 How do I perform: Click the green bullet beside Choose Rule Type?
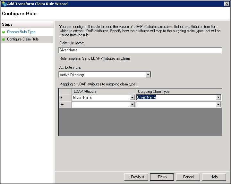(x=4, y=32)
